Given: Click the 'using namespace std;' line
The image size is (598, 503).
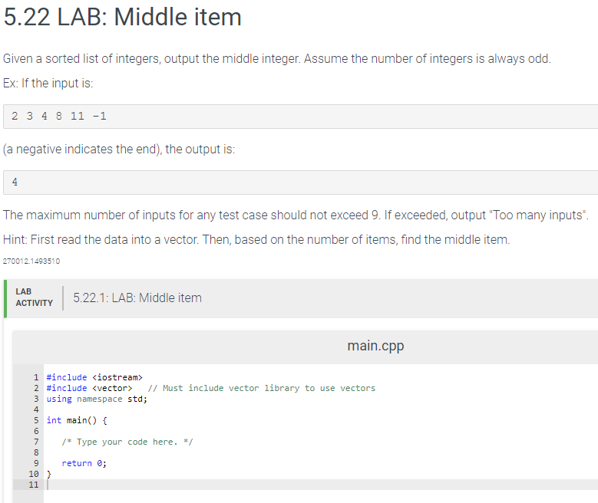Looking at the screenshot, I should (x=97, y=399).
